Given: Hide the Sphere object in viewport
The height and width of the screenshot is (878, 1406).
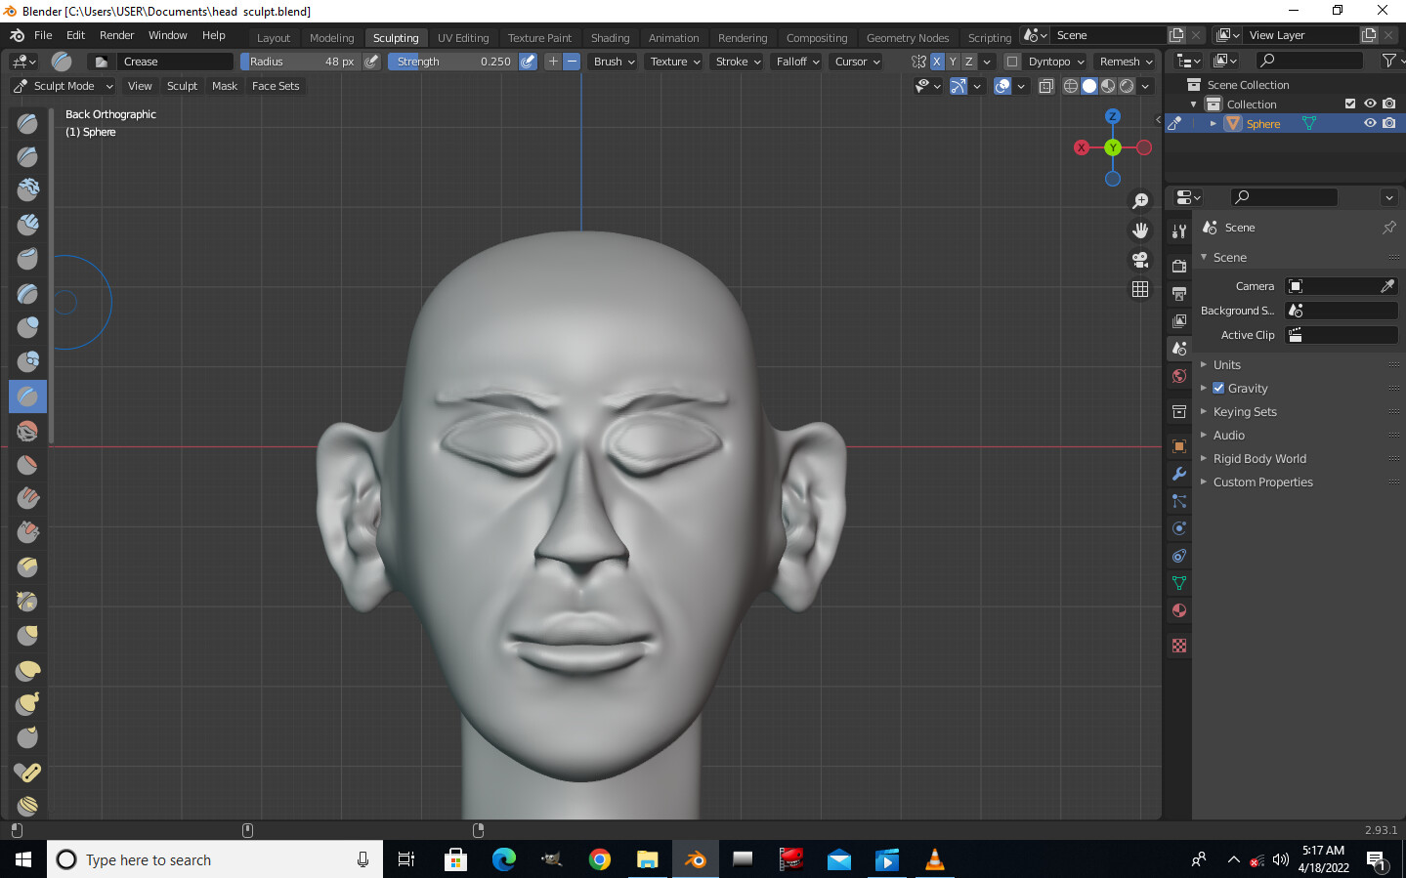Looking at the screenshot, I should point(1371,123).
